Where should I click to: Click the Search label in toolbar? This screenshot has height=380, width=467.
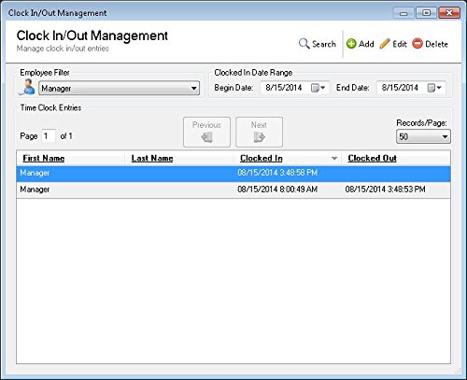click(324, 44)
